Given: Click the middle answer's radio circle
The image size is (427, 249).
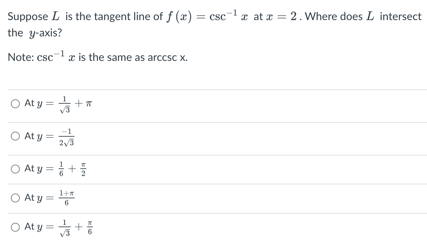Looking at the screenshot, I should pos(15,168).
